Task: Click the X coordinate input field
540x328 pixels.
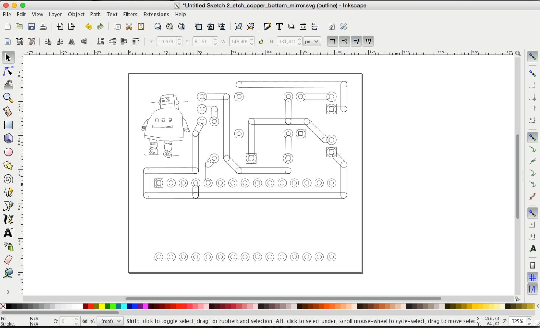Action: (166, 41)
